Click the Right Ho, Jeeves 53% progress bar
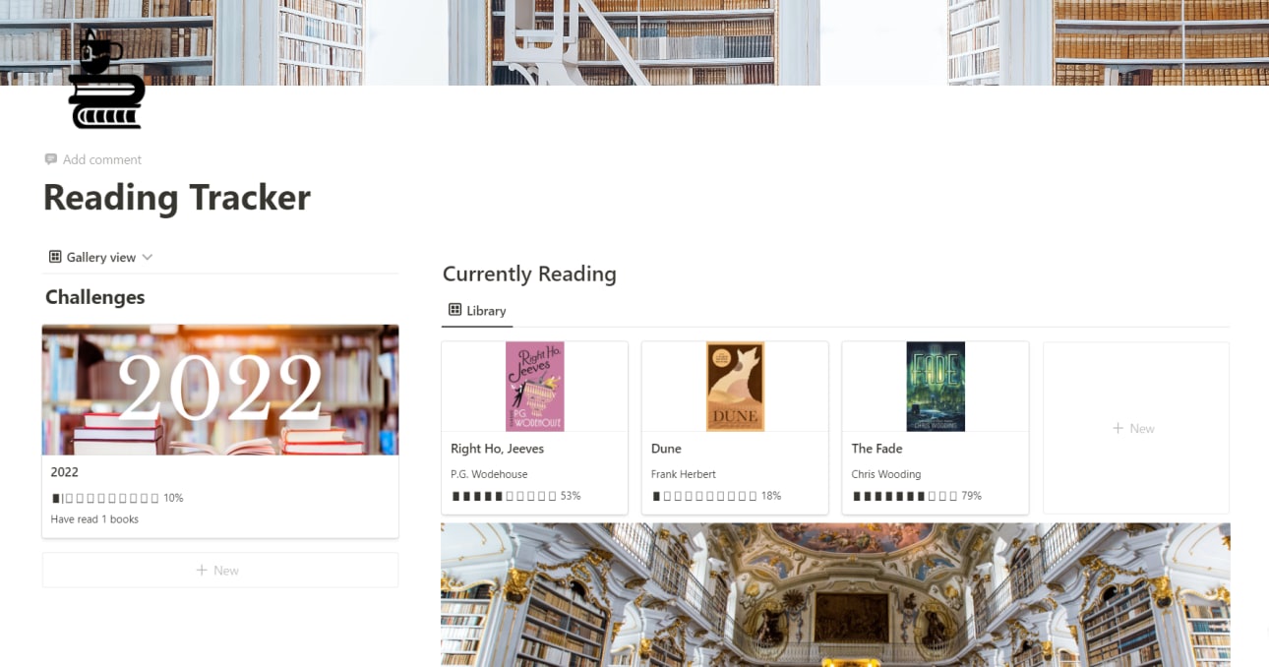 (515, 496)
